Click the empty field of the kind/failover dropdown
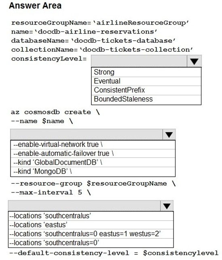This screenshot has width=222, height=260. pos(87,134)
